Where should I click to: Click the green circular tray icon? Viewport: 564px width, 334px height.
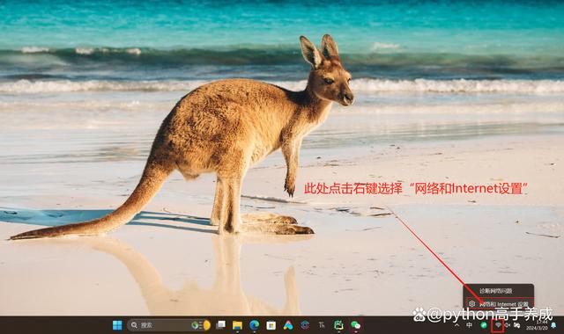click(484, 325)
